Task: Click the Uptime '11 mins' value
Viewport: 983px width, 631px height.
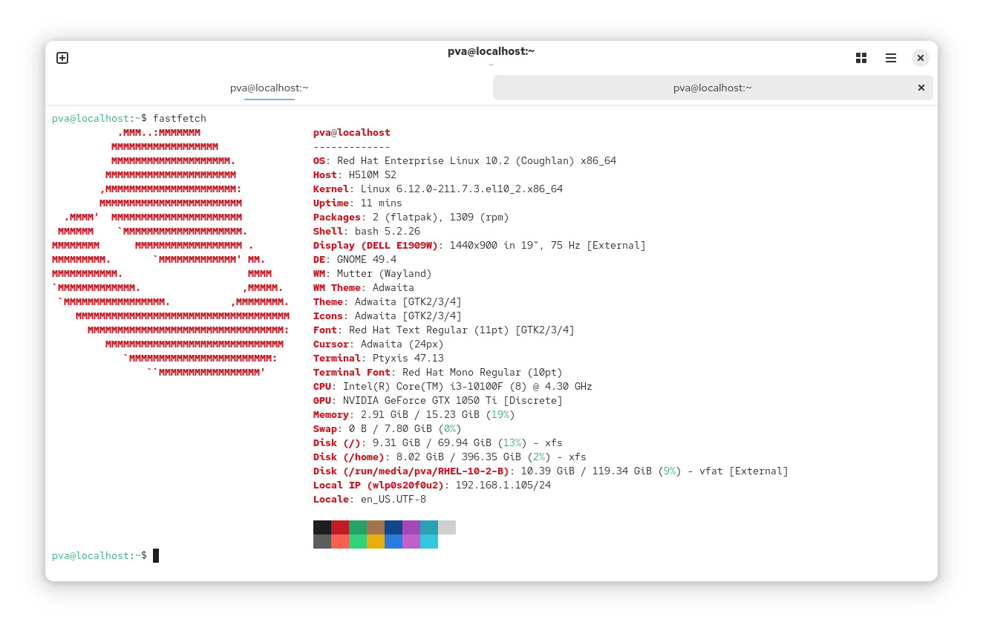Action: (382, 203)
